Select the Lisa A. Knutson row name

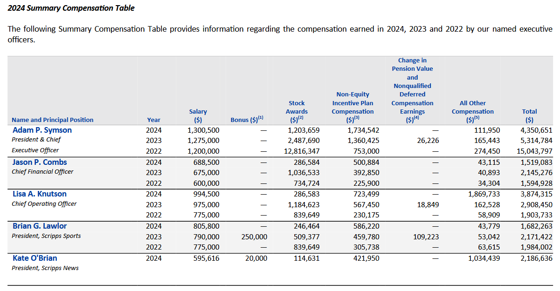40,194
